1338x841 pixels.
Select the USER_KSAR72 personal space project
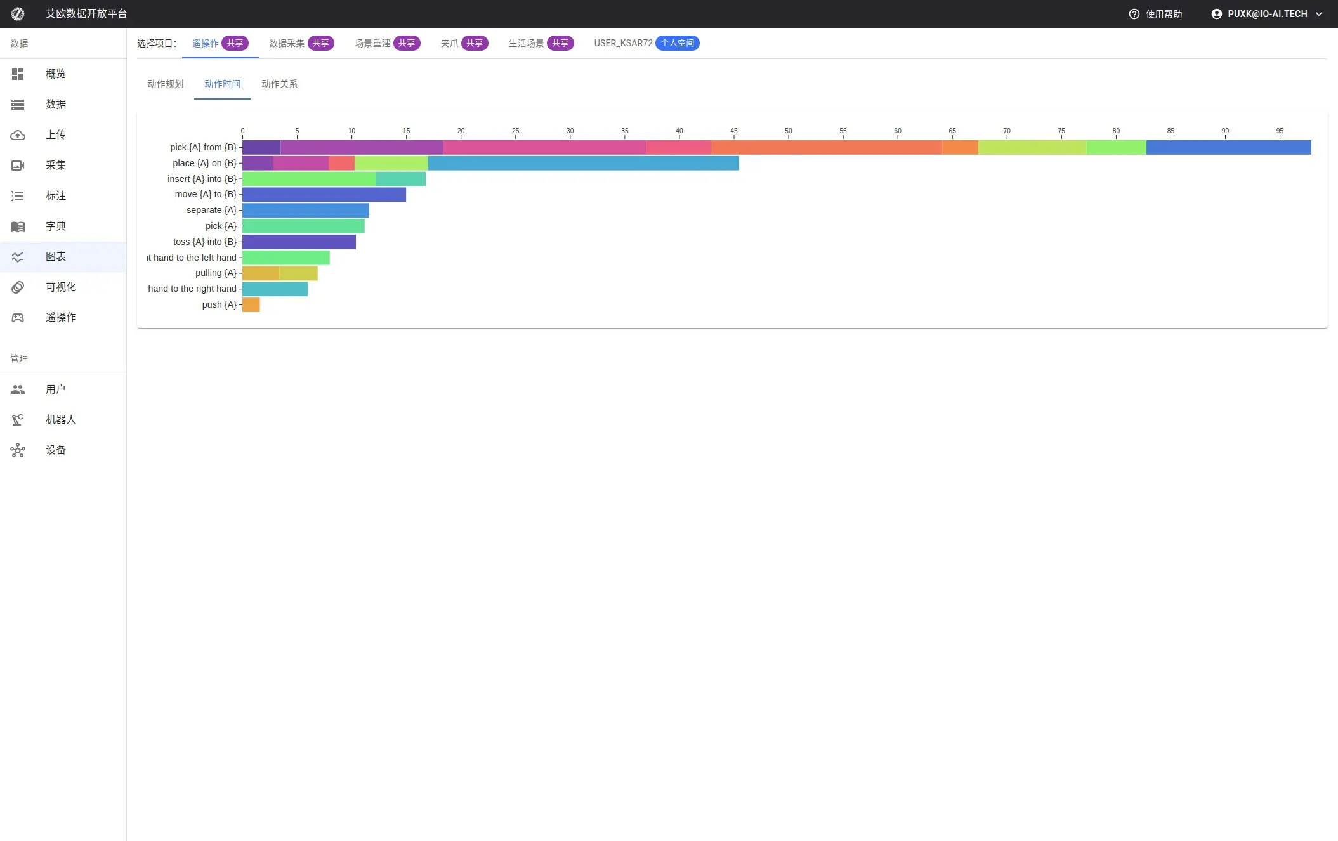point(646,43)
